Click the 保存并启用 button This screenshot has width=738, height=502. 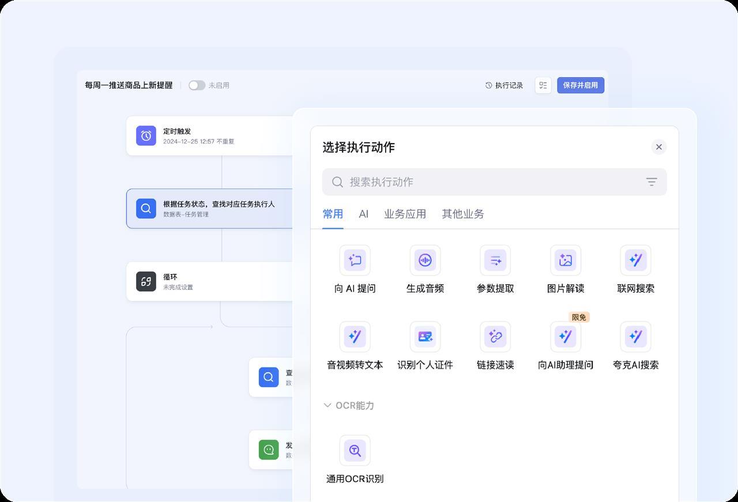(x=581, y=85)
